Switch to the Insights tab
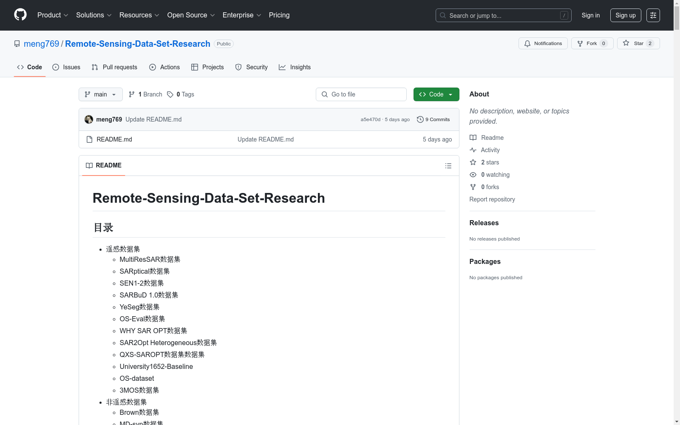The image size is (680, 425). [295, 67]
